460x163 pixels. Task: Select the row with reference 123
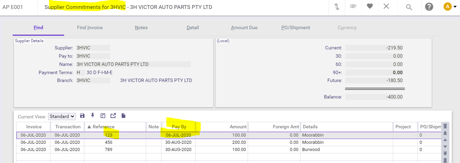click(x=229, y=135)
